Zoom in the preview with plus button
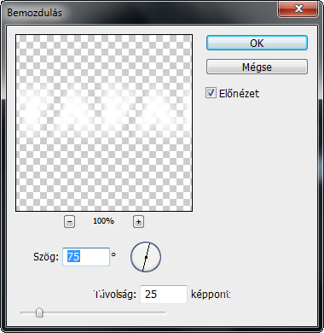This screenshot has width=324, height=333. tap(138, 221)
